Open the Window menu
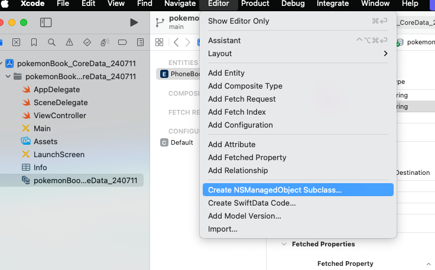Screen dimensions: 435x270 (x=375, y=4)
